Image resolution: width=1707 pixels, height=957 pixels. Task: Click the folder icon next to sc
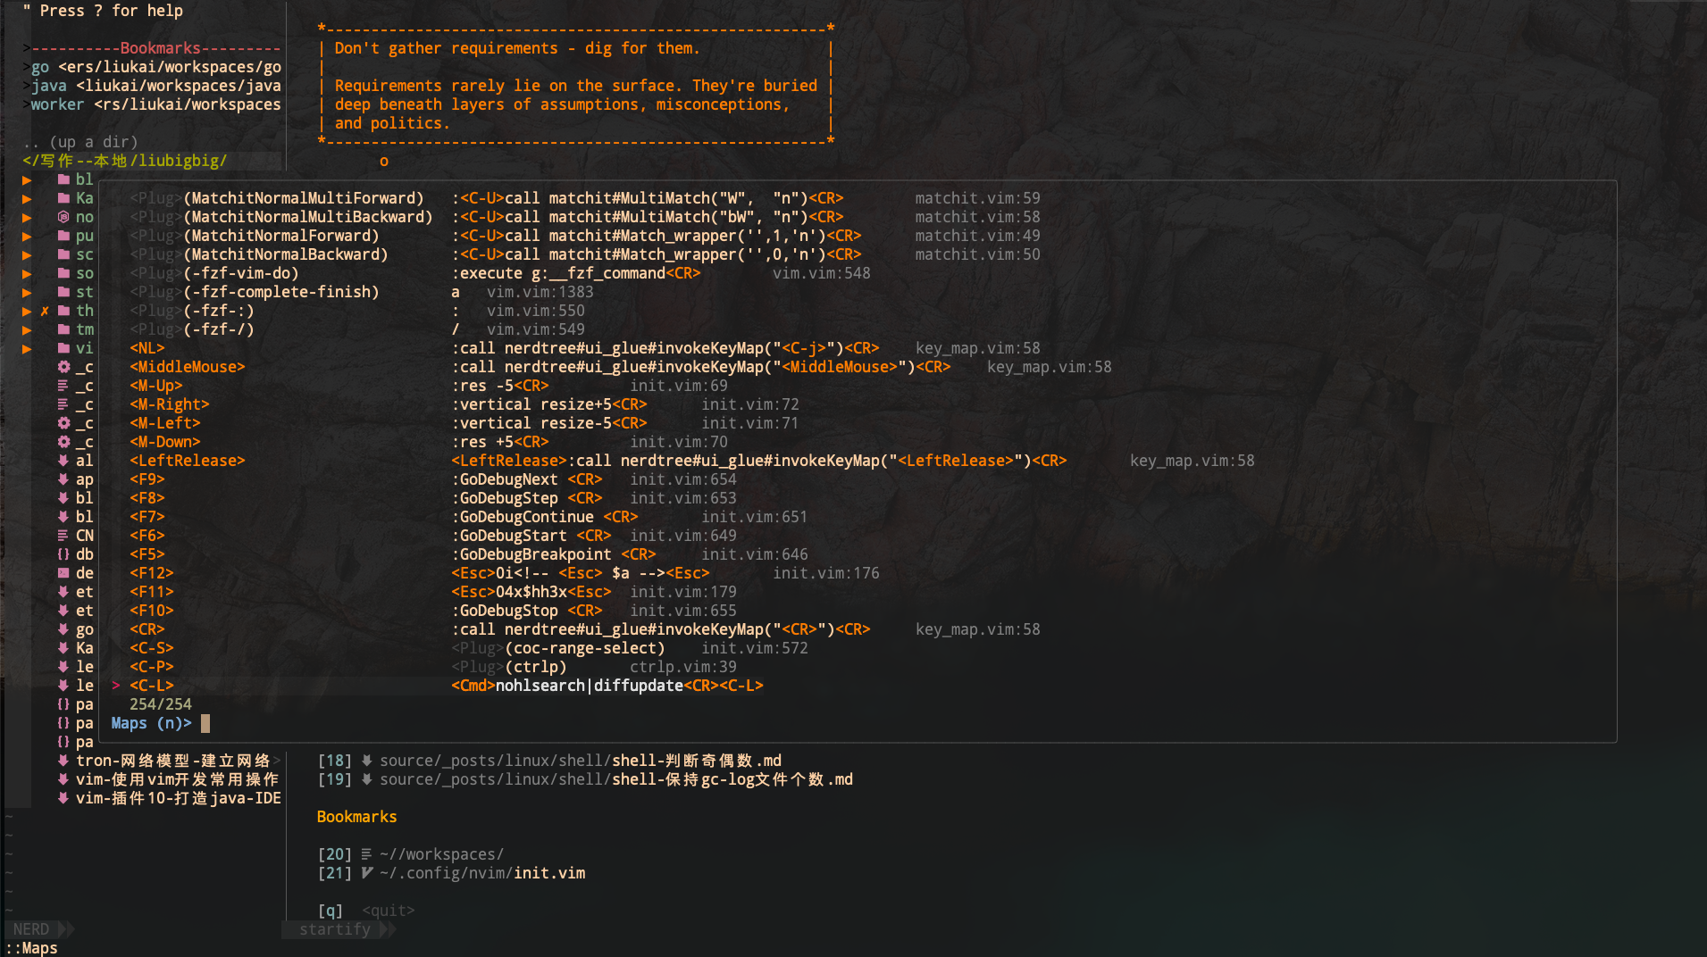[63, 254]
